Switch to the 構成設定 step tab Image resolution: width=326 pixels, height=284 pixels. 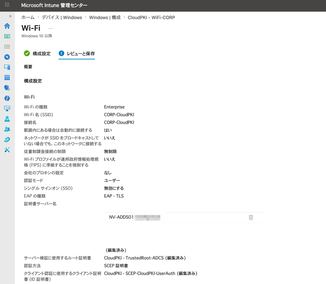pyautogui.click(x=37, y=54)
